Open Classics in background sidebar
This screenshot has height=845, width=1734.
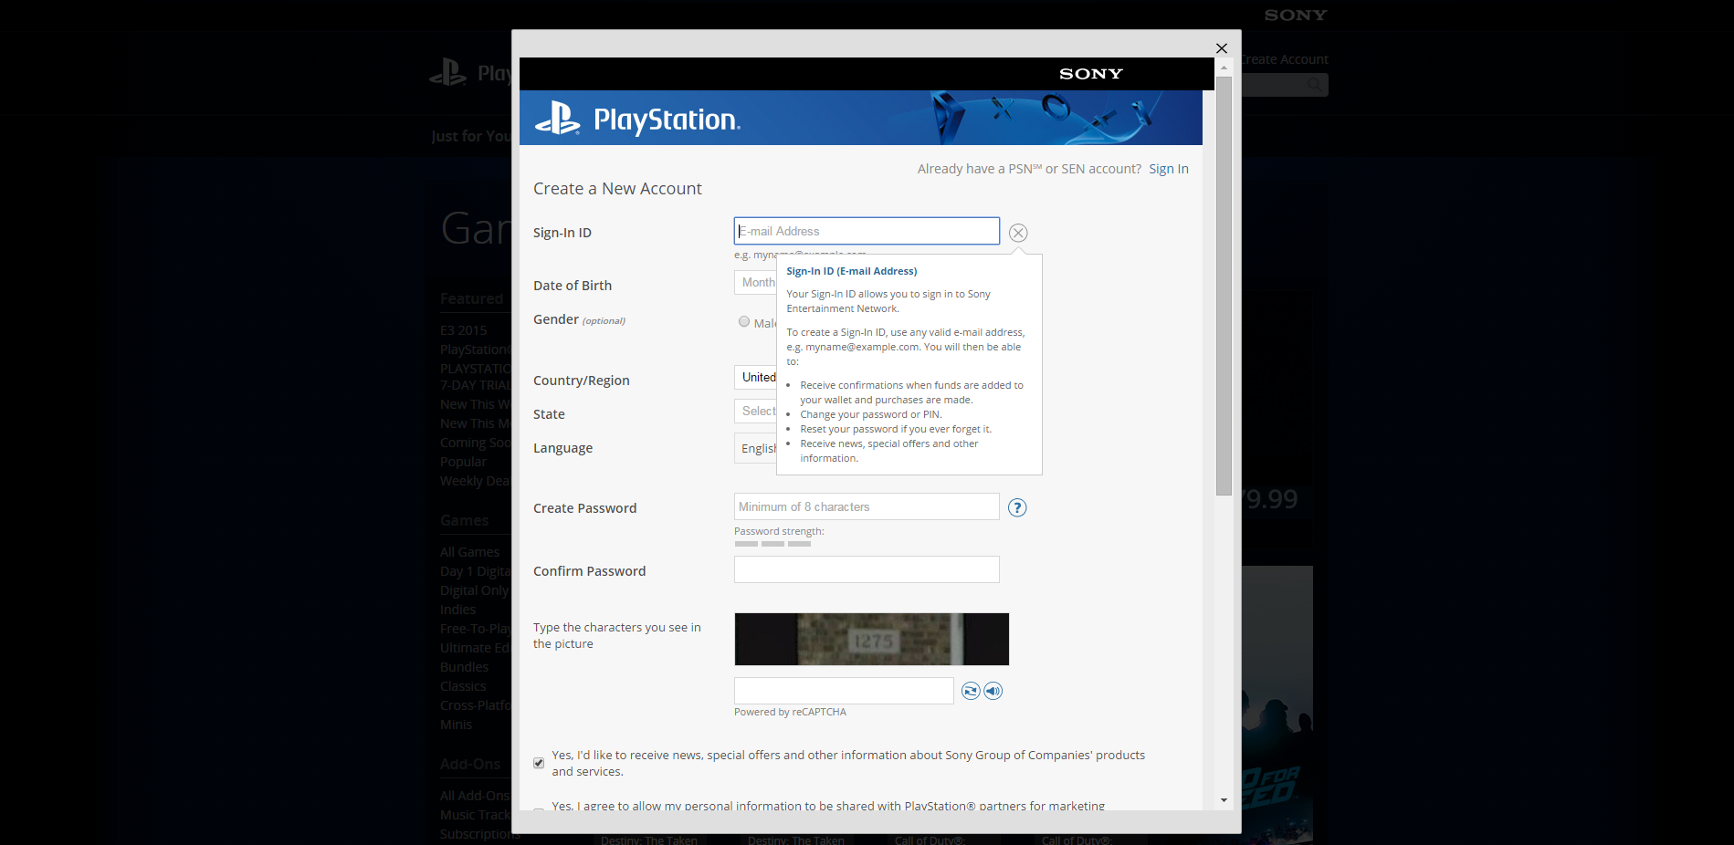point(463,686)
